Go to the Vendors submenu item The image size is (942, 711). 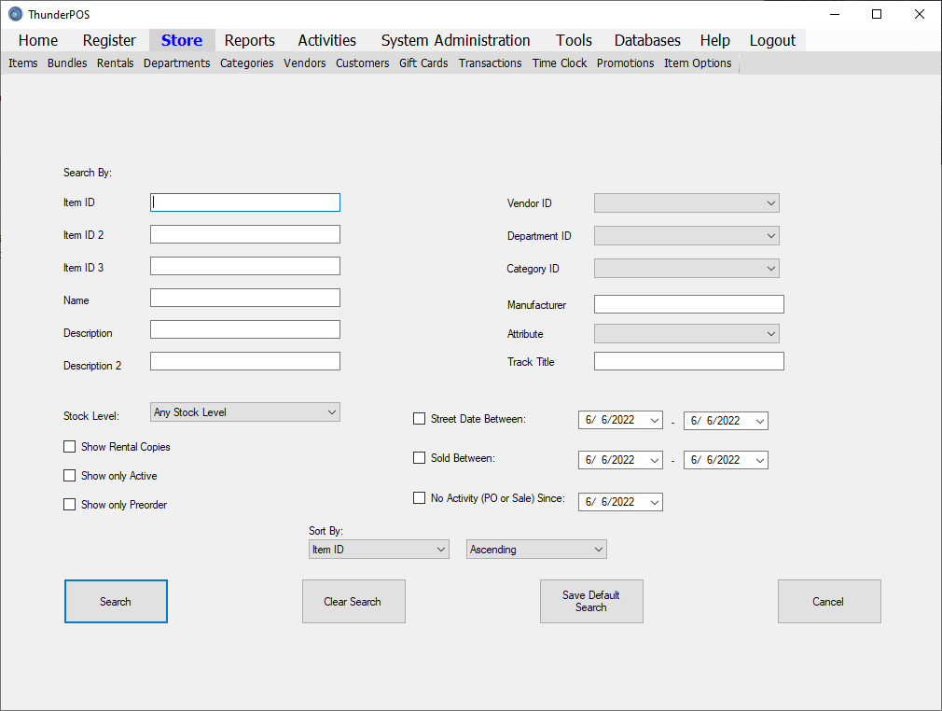coord(305,63)
